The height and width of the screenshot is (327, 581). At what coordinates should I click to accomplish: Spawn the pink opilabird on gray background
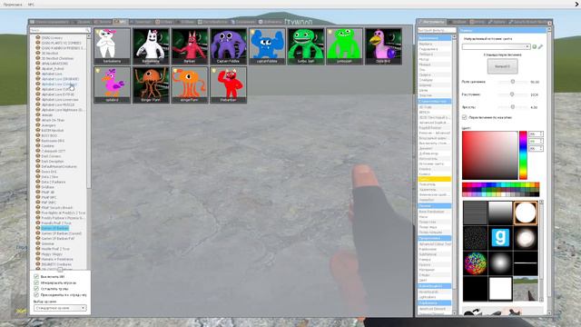click(113, 84)
